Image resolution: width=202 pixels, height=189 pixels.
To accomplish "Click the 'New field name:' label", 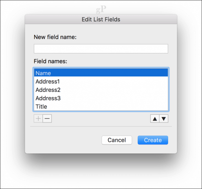I will click(55, 37).
